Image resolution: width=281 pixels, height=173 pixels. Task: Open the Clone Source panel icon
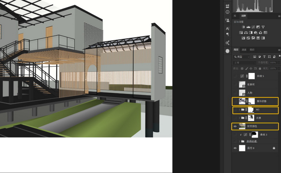coord(227,20)
